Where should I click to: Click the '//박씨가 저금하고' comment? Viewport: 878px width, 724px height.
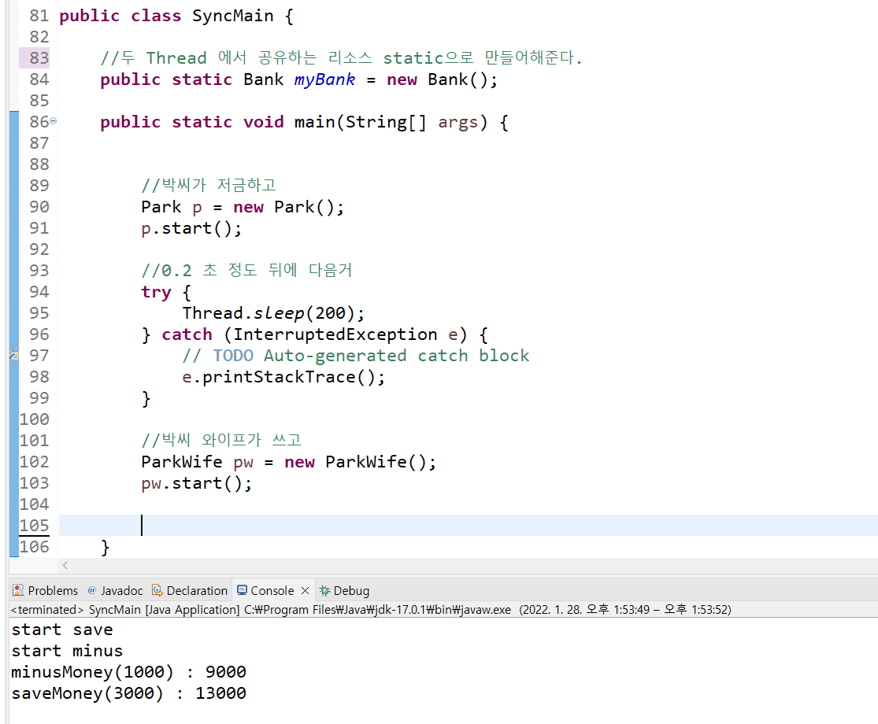(x=209, y=185)
